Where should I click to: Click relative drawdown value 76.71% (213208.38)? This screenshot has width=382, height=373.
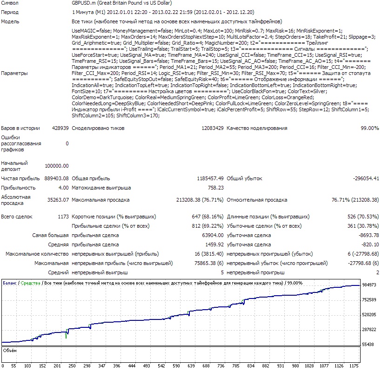pos(355,200)
